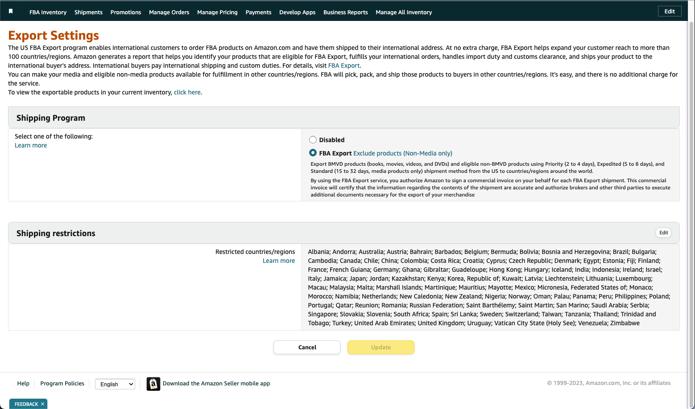This screenshot has height=409, width=695.
Task: Open the Help link in footer
Action: [x=23, y=383]
